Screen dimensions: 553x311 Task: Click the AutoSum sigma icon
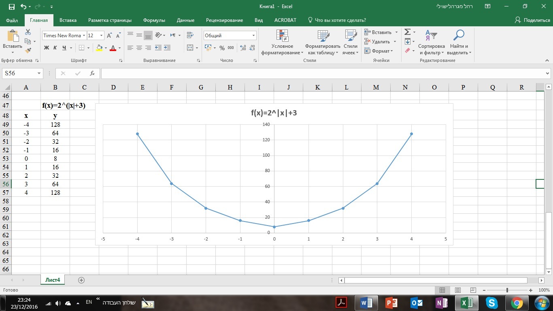click(407, 32)
